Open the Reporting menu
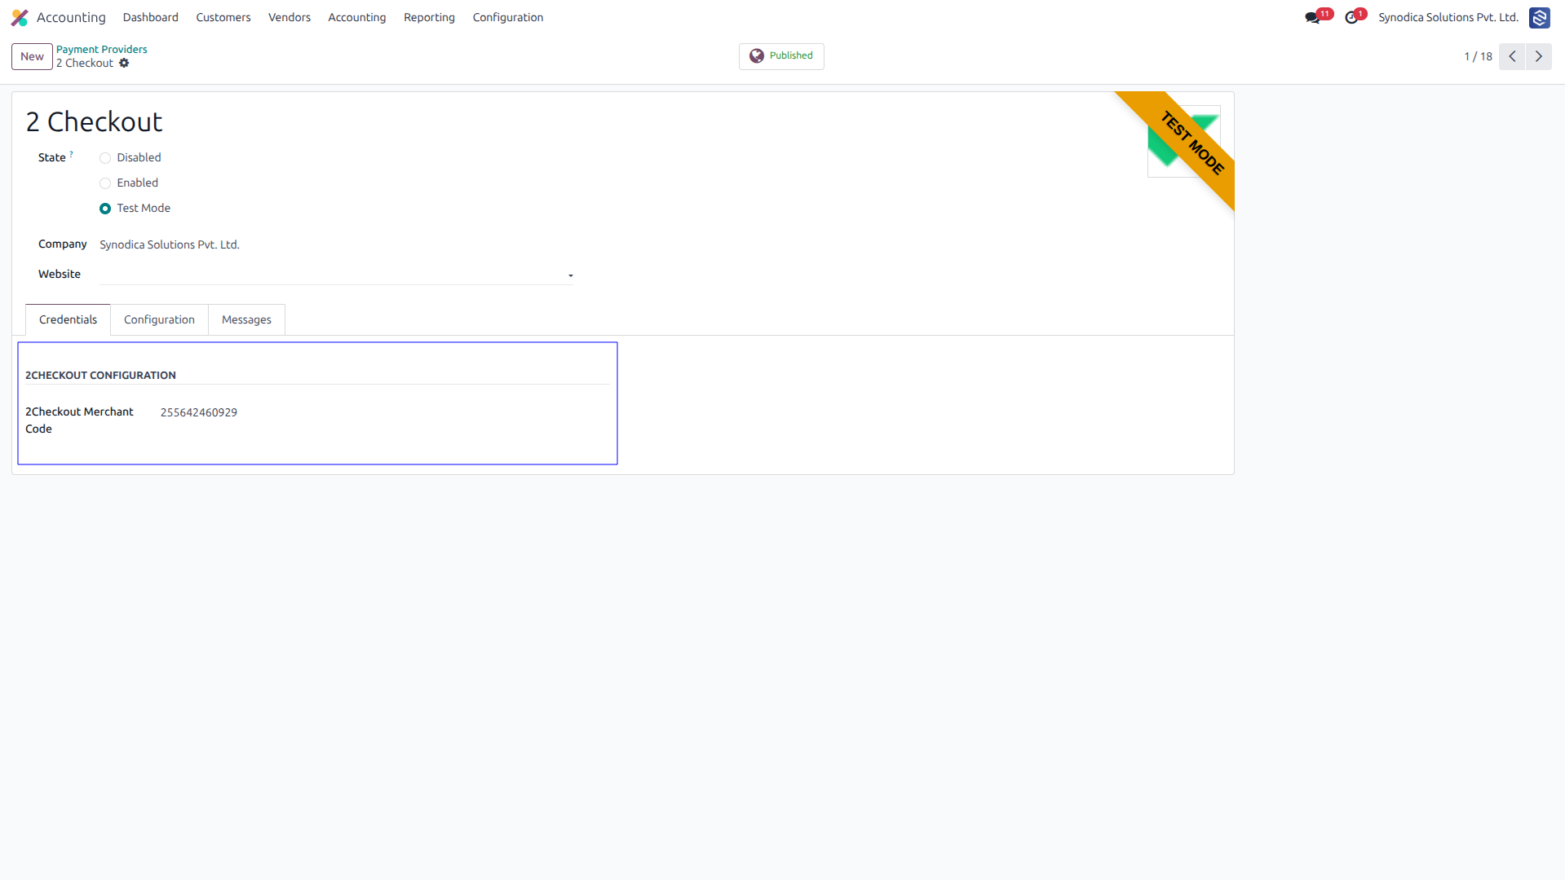1565x880 pixels. pyautogui.click(x=429, y=17)
